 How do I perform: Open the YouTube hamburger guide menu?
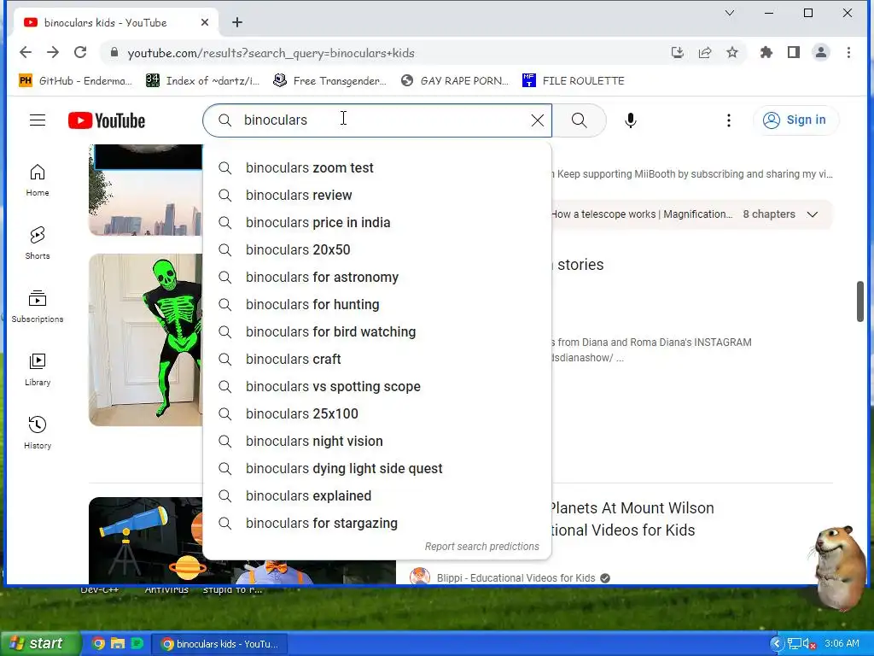tap(38, 120)
